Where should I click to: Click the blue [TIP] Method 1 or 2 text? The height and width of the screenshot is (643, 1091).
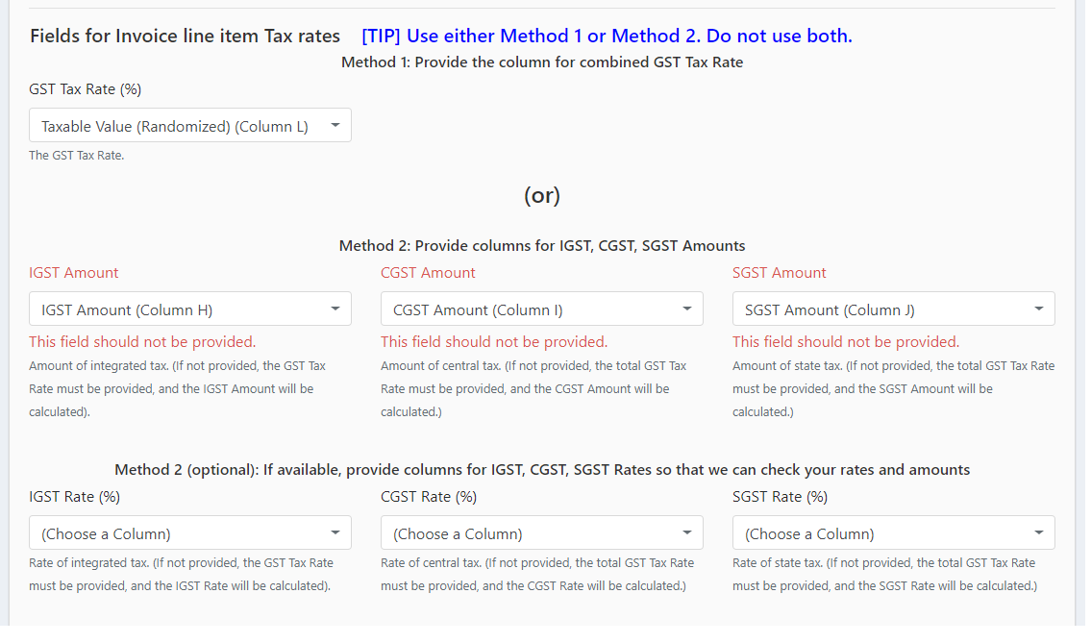tap(607, 37)
